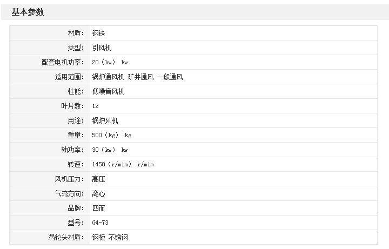Viewport: 389px width, 249px height.
Task: Click the model number G4-73
Action: 100,223
